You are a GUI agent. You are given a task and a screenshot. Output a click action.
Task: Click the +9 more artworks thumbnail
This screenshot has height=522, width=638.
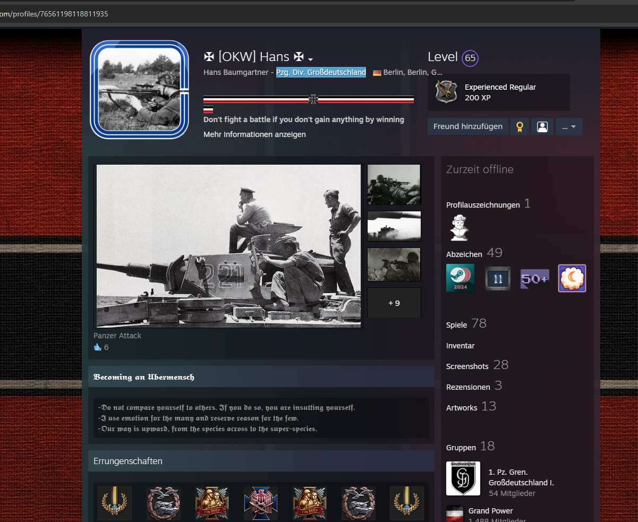394,303
